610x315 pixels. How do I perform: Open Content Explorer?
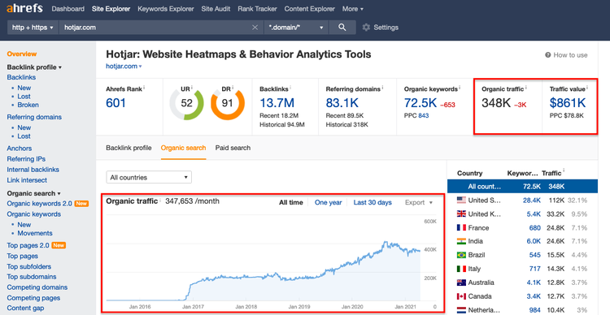point(309,9)
